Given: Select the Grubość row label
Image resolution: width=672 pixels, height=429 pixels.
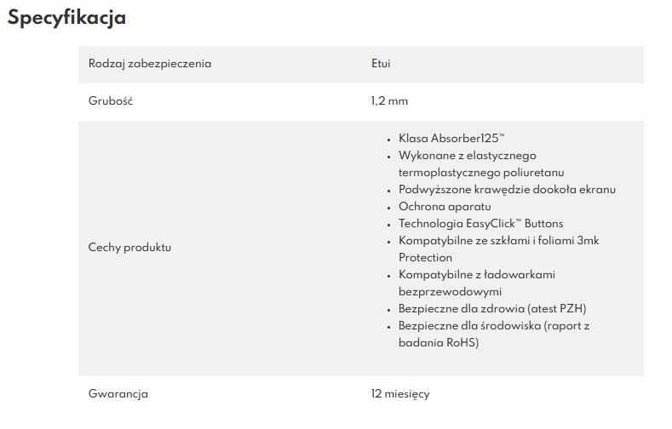Looking at the screenshot, I should [x=111, y=100].
